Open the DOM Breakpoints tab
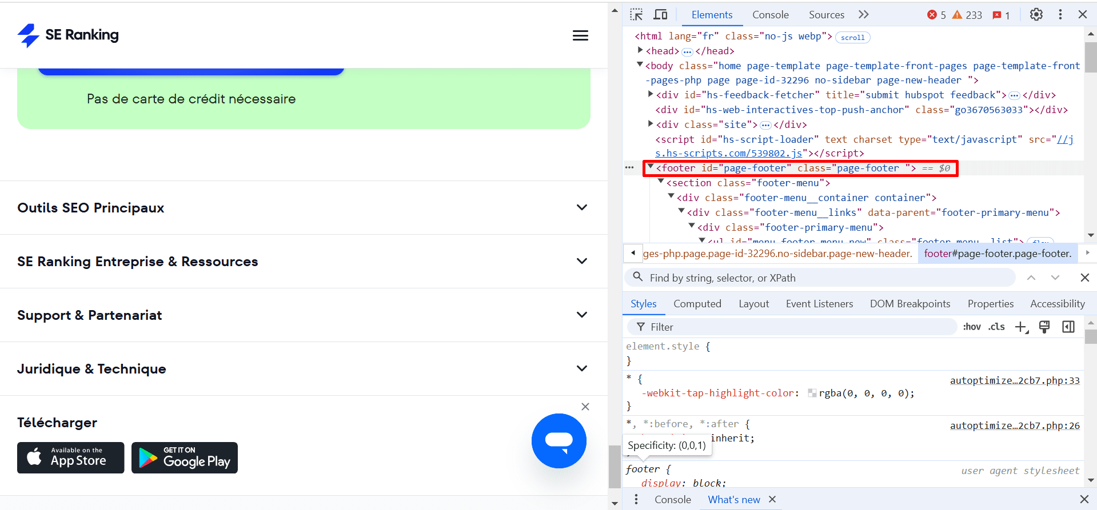The width and height of the screenshot is (1097, 510). (910, 304)
